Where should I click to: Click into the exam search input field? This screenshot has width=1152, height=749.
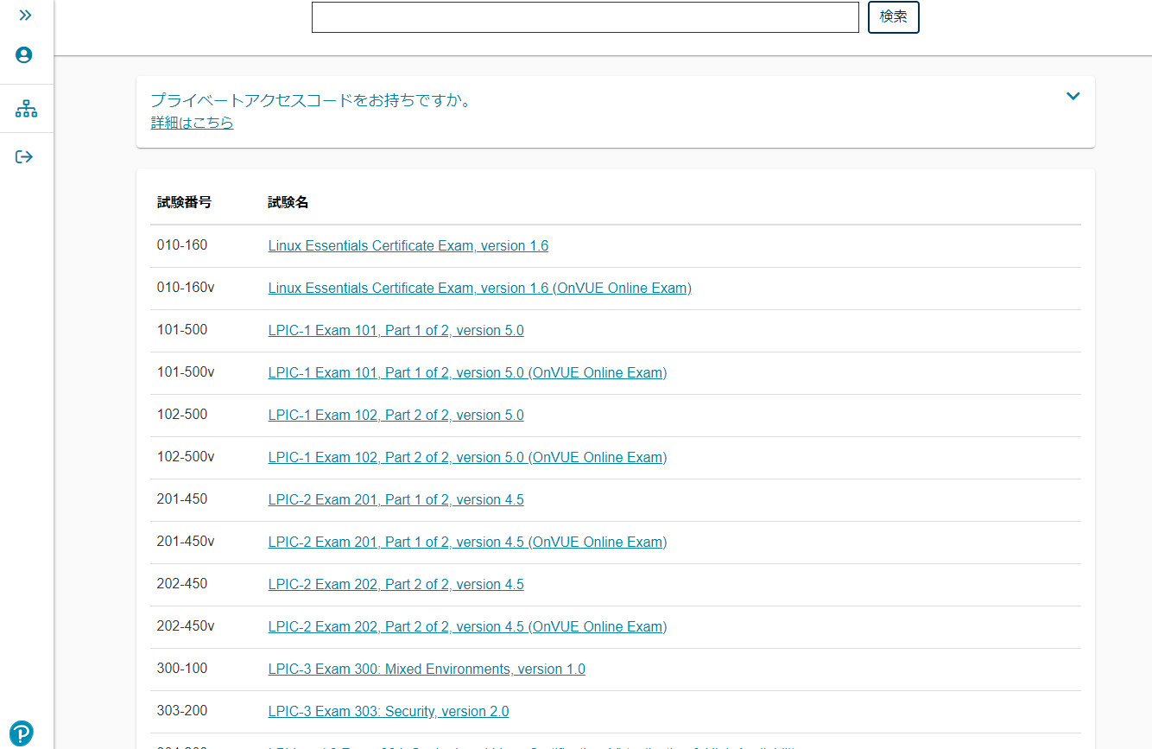(585, 17)
